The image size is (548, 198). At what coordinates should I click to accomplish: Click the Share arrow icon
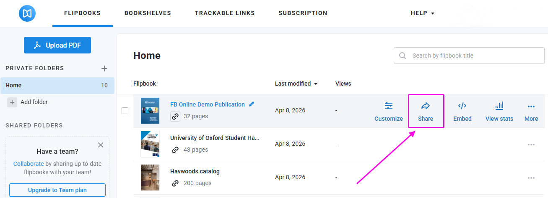point(426,106)
